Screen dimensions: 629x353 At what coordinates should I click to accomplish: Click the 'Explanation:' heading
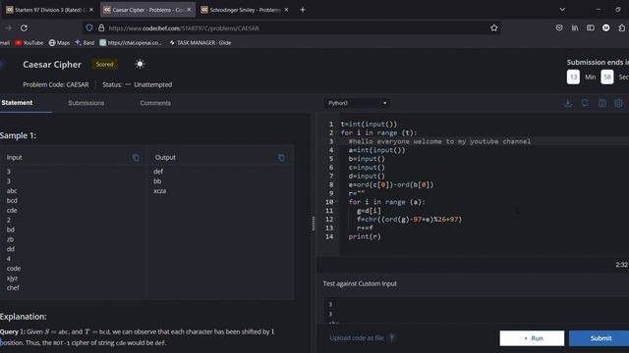pyautogui.click(x=24, y=317)
